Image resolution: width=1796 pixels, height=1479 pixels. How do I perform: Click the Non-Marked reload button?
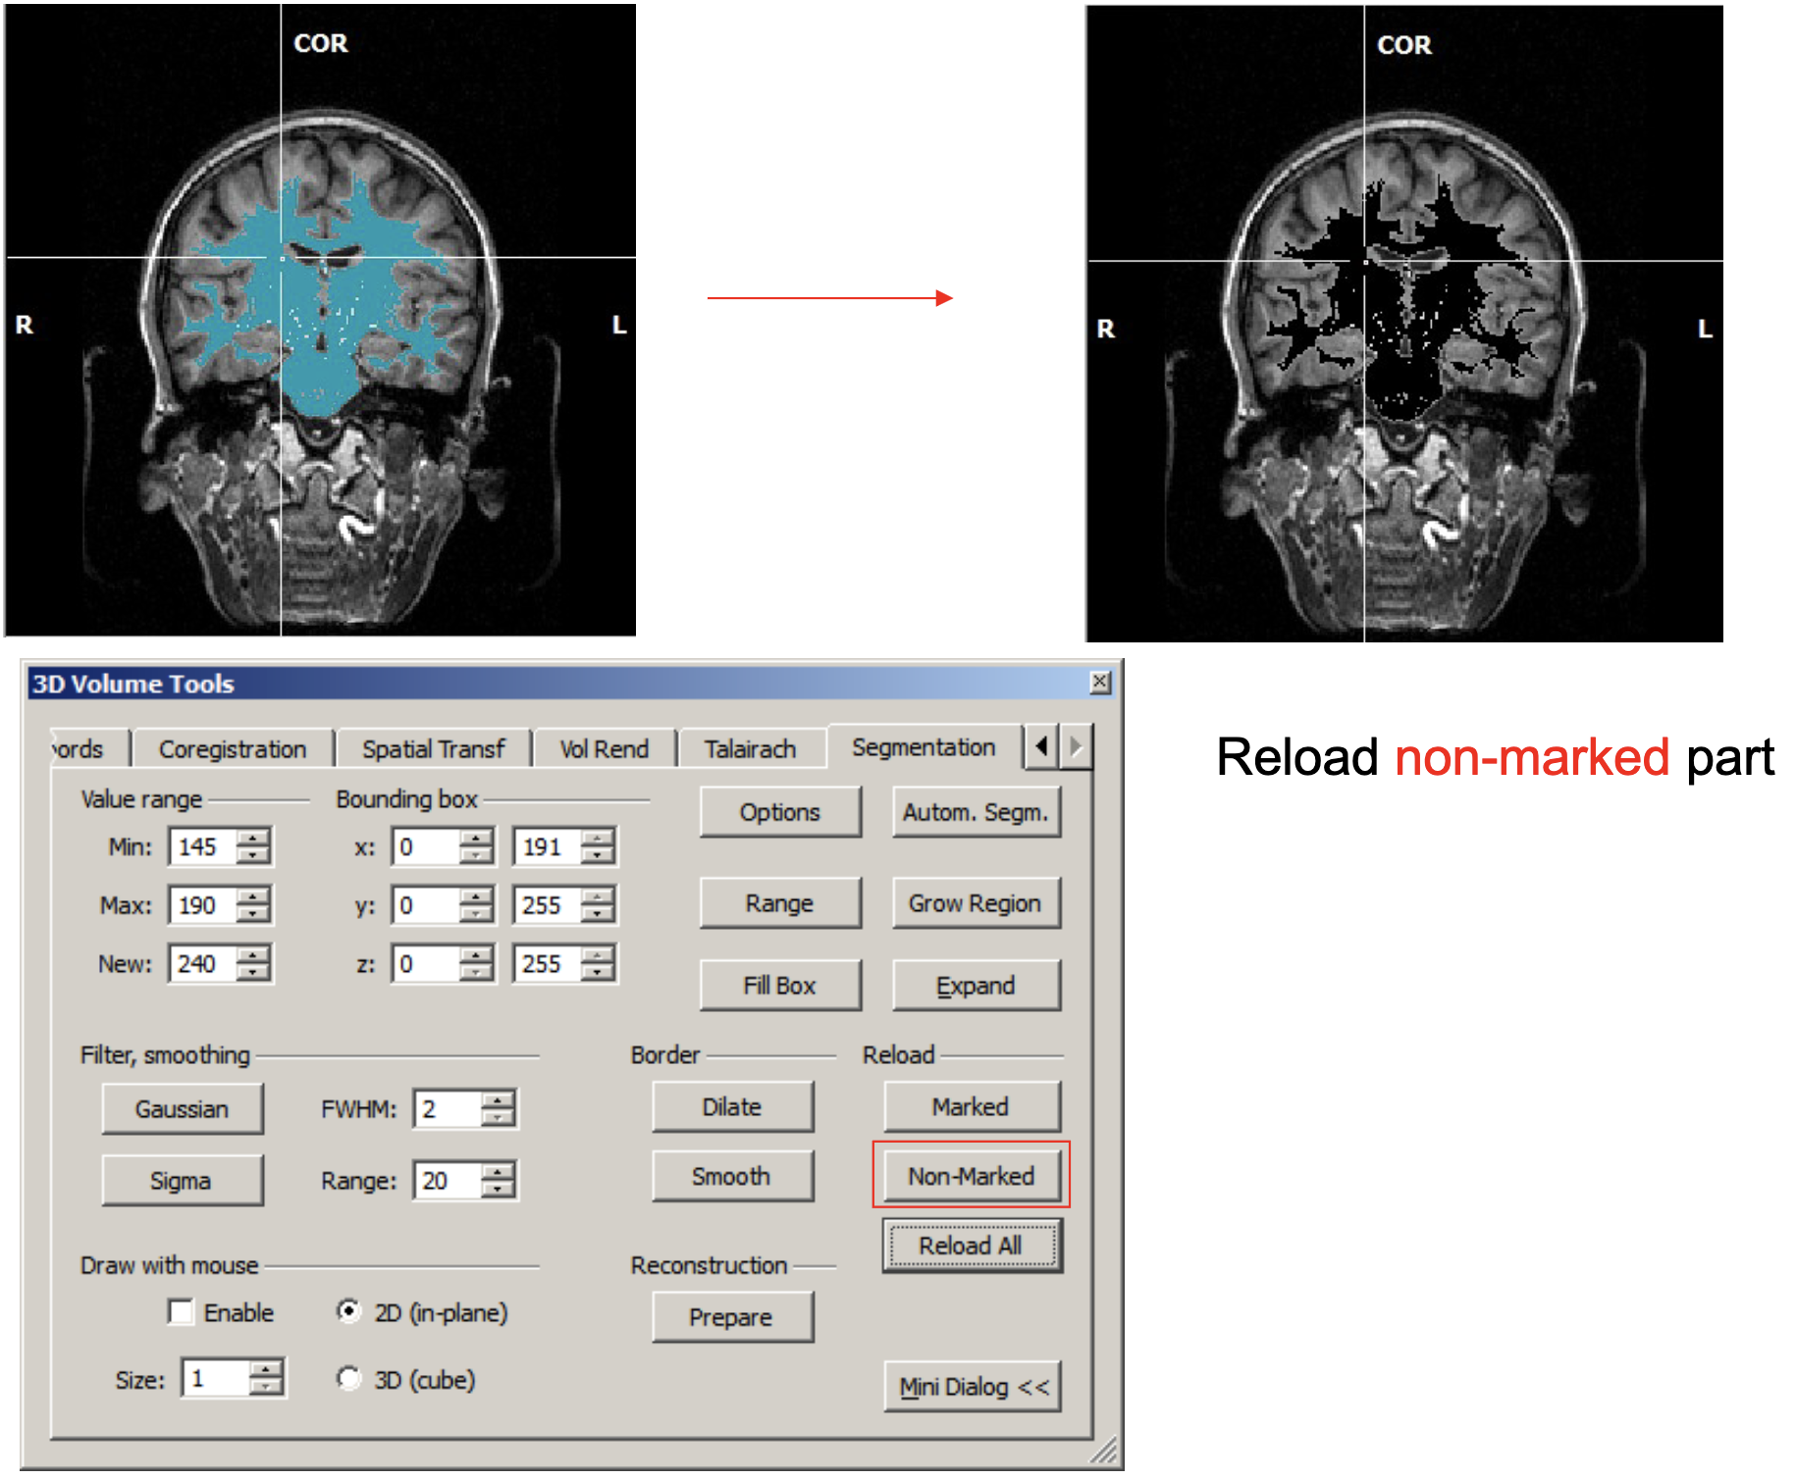point(971,1176)
